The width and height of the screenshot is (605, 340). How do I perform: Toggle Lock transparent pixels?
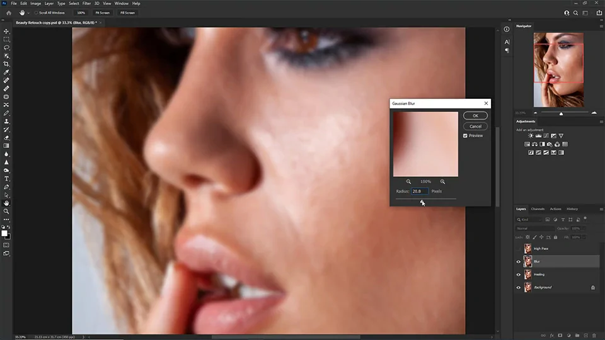pyautogui.click(x=527, y=237)
